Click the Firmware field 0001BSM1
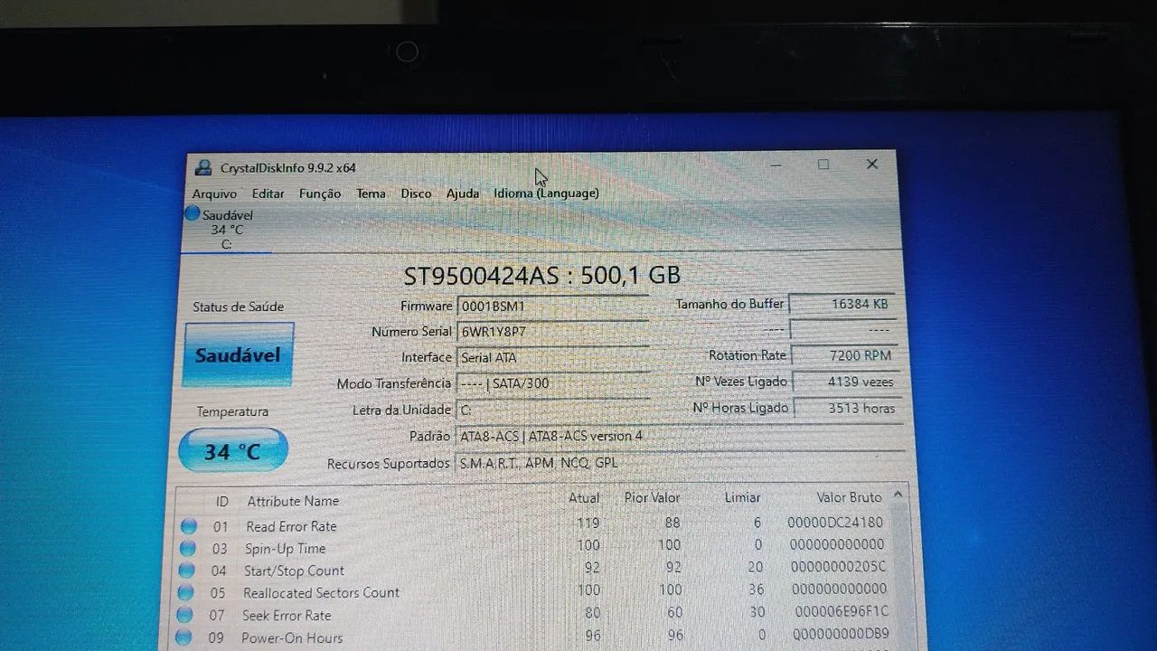This screenshot has height=651, width=1157. pos(553,306)
